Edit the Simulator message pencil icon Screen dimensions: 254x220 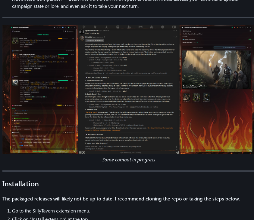click(x=176, y=37)
